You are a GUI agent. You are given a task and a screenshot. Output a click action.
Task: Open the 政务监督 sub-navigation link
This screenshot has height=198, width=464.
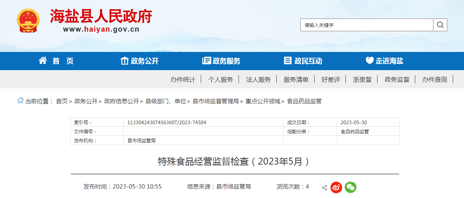[397, 80]
